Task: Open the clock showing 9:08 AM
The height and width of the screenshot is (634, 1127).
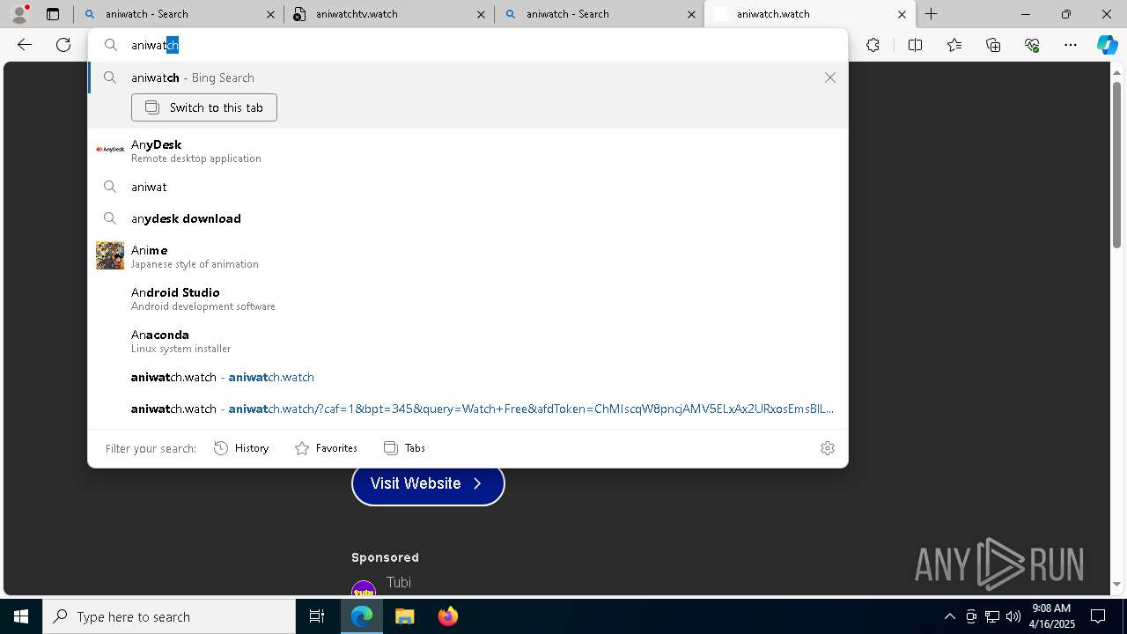Action: coord(1053,616)
